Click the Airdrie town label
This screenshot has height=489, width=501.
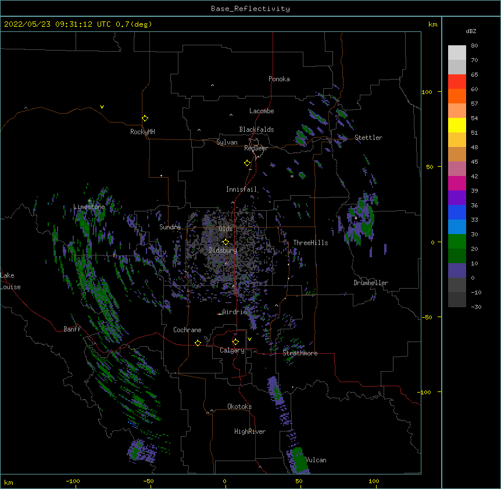pyautogui.click(x=235, y=312)
